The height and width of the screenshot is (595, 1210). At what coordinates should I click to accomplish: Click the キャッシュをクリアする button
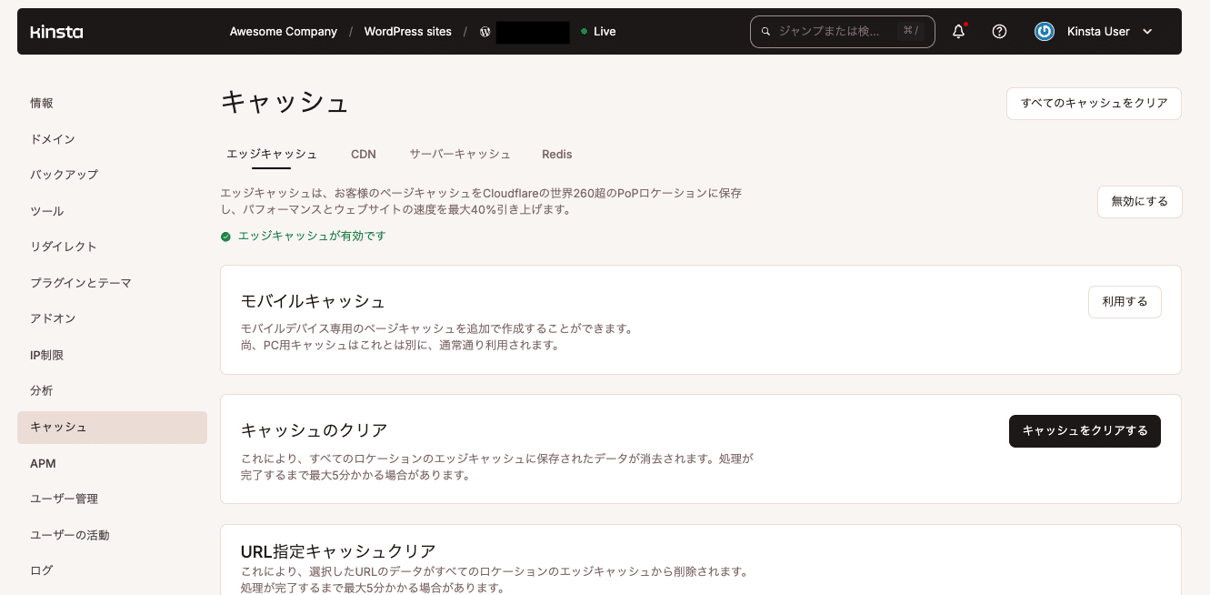click(1085, 431)
